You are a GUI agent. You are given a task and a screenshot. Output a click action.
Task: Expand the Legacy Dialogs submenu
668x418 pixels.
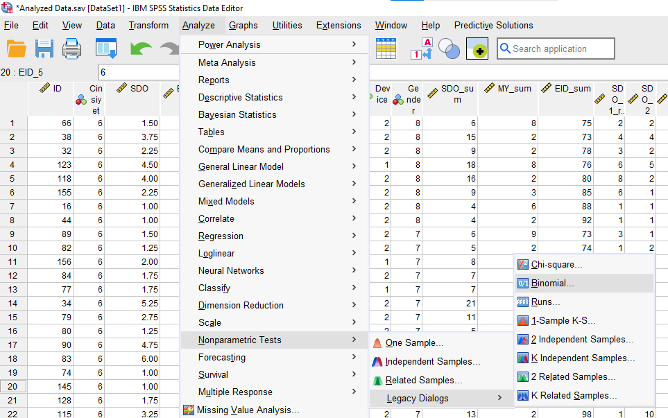441,399
